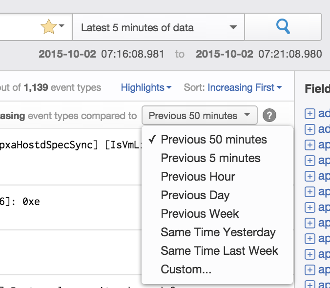Screen dimensions: 330x288
Task: Click the end time 07:21:08.980
Action: 290,54
